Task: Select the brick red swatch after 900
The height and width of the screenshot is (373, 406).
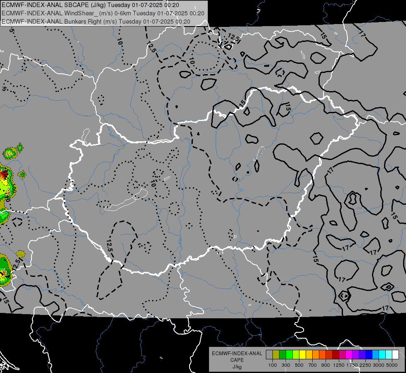Action: point(329,355)
